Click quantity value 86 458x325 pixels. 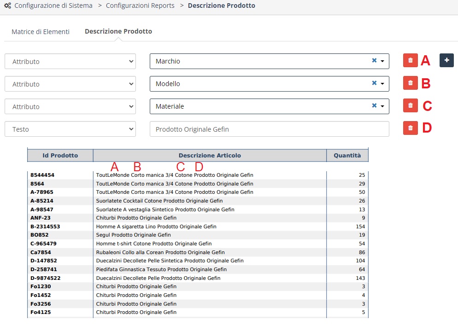[x=362, y=252]
